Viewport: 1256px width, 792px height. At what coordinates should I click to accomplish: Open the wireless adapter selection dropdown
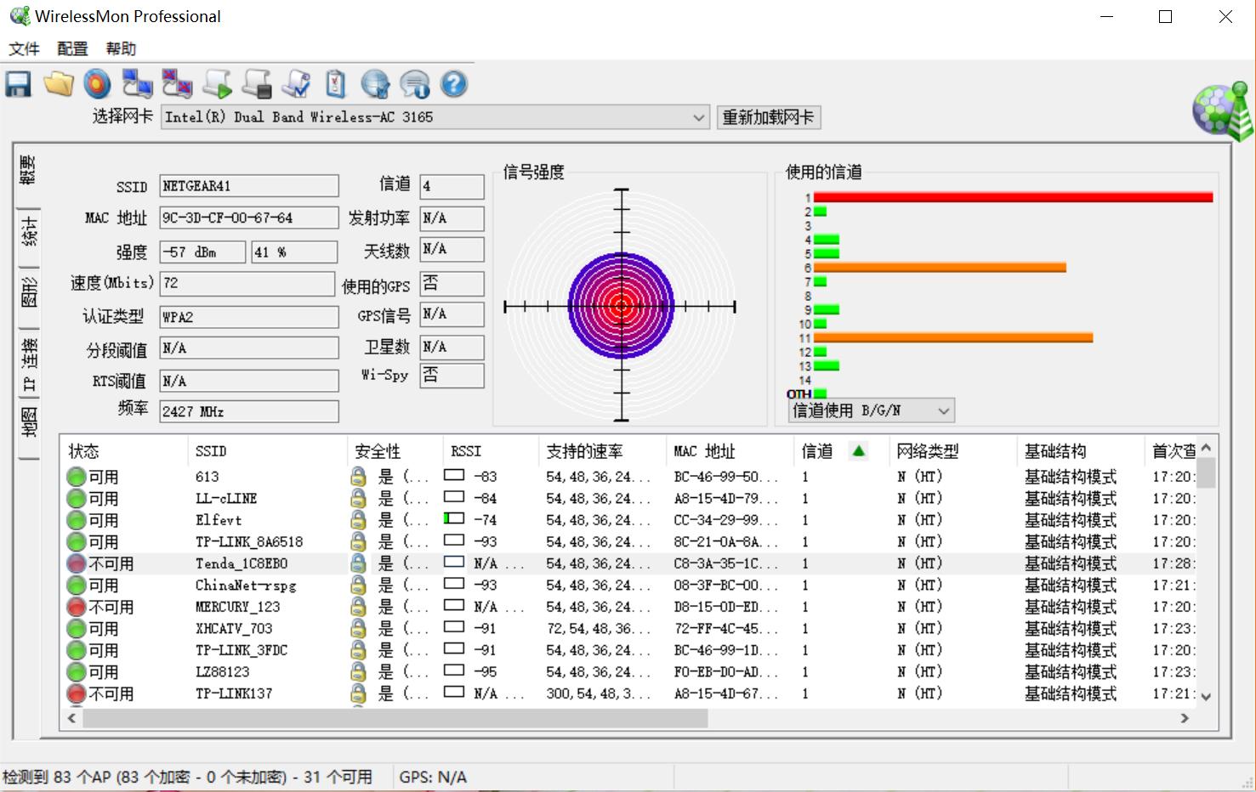click(x=698, y=117)
